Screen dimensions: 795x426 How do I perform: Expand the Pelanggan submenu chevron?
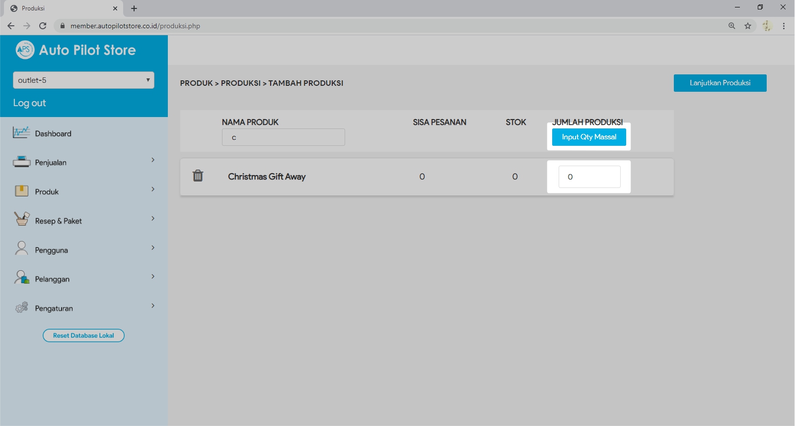pos(153,277)
